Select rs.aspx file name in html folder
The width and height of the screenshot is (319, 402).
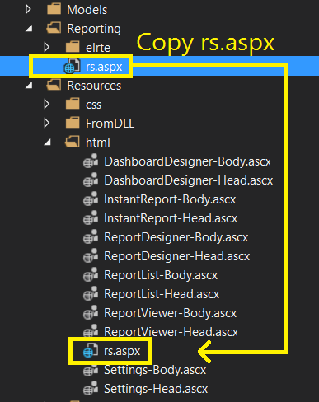[x=122, y=351]
